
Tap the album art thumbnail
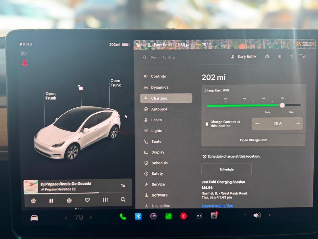click(x=31, y=187)
